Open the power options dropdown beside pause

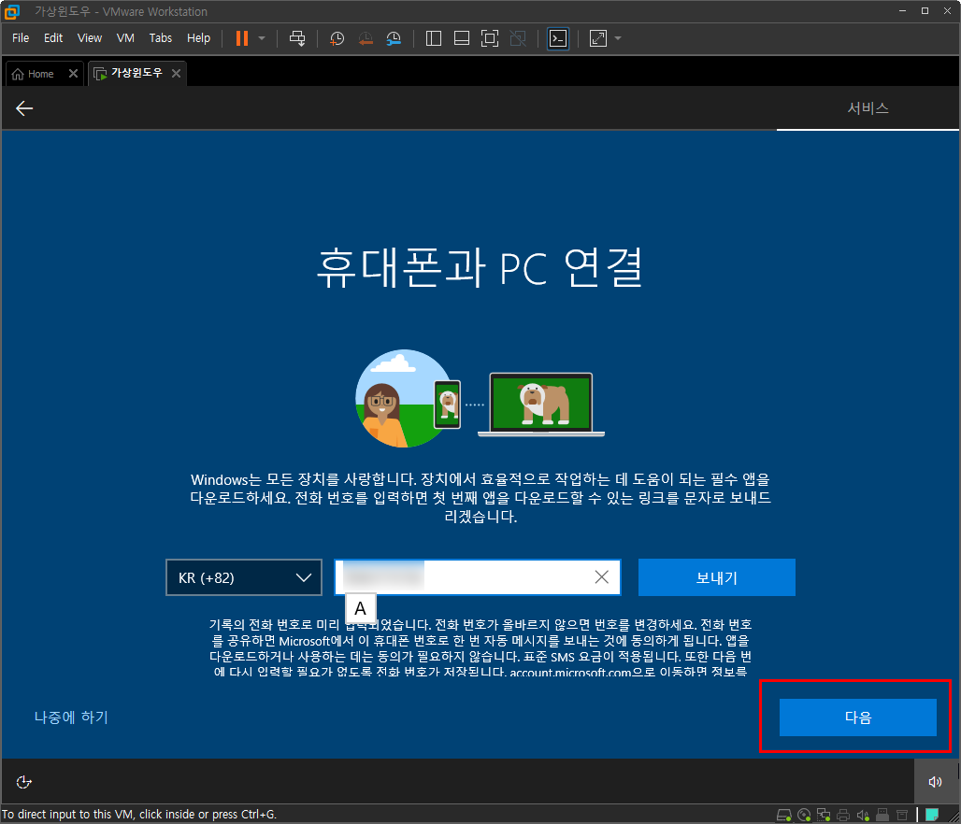(x=262, y=38)
